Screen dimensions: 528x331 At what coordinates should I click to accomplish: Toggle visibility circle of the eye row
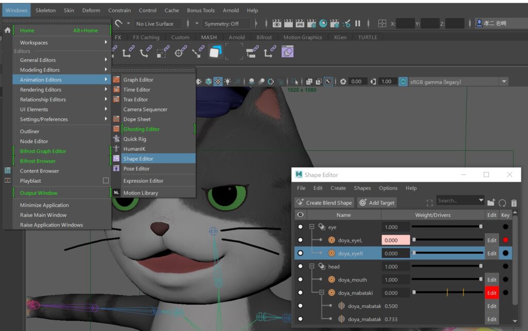tap(301, 227)
